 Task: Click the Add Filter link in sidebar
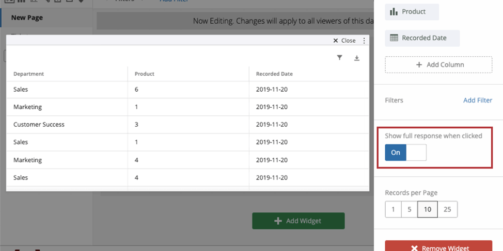[x=477, y=101]
